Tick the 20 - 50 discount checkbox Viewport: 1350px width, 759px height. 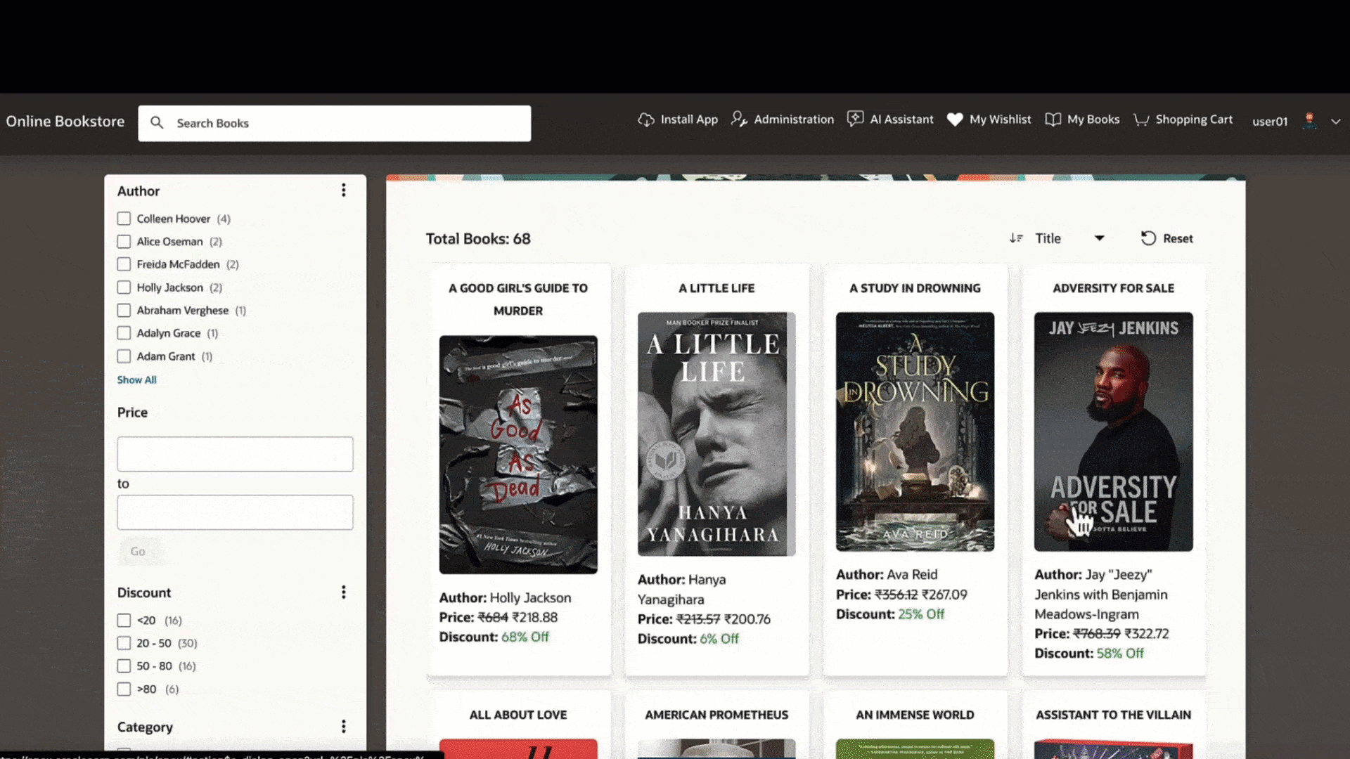pyautogui.click(x=124, y=643)
